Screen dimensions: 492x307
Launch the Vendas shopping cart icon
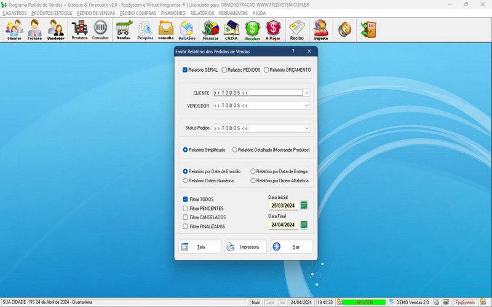(124, 29)
